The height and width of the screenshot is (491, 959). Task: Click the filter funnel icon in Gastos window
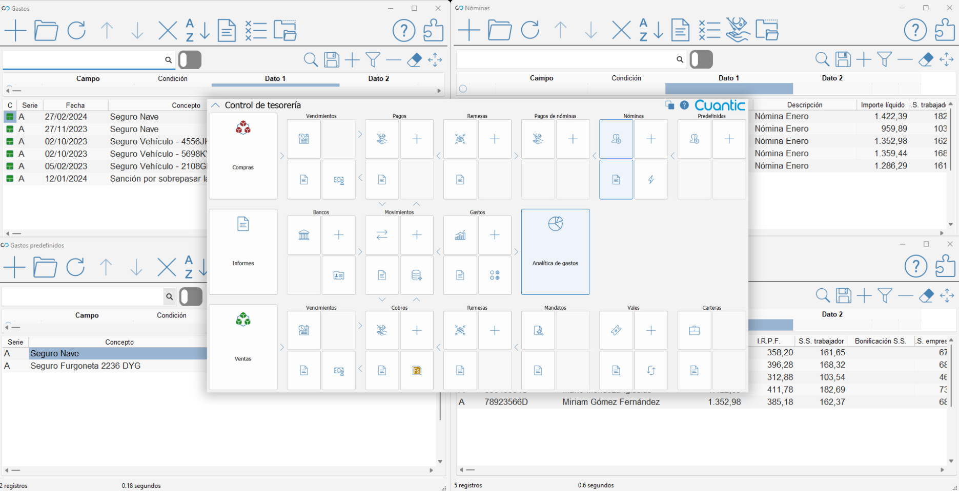[373, 60]
